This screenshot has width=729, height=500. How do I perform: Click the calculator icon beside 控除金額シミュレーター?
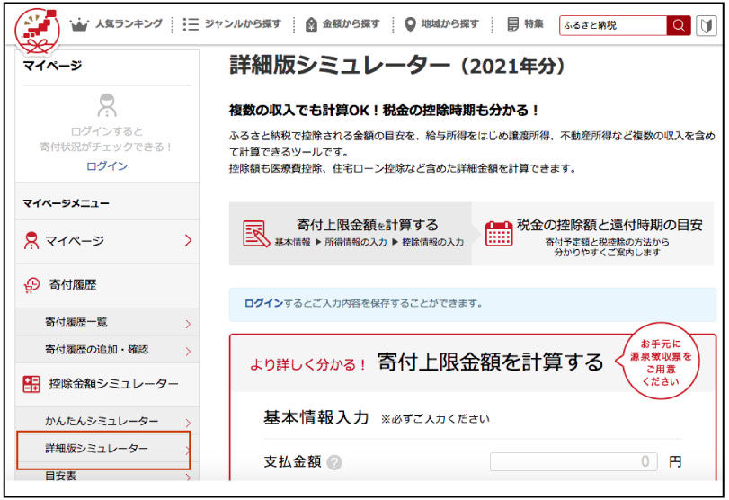(x=31, y=384)
